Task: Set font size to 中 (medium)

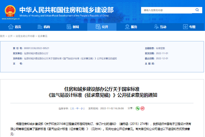Action: tap(77, 108)
